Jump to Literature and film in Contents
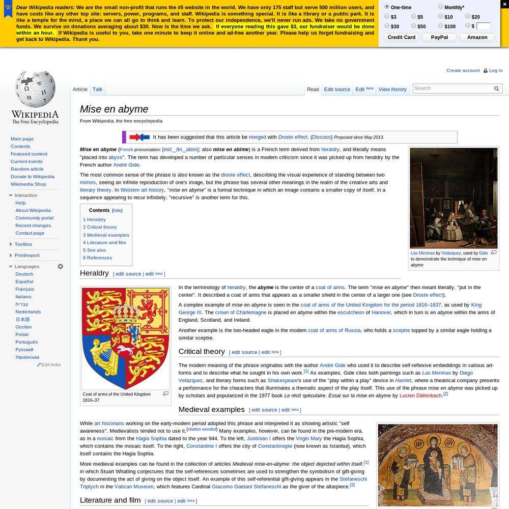The image size is (509, 509). [104, 242]
